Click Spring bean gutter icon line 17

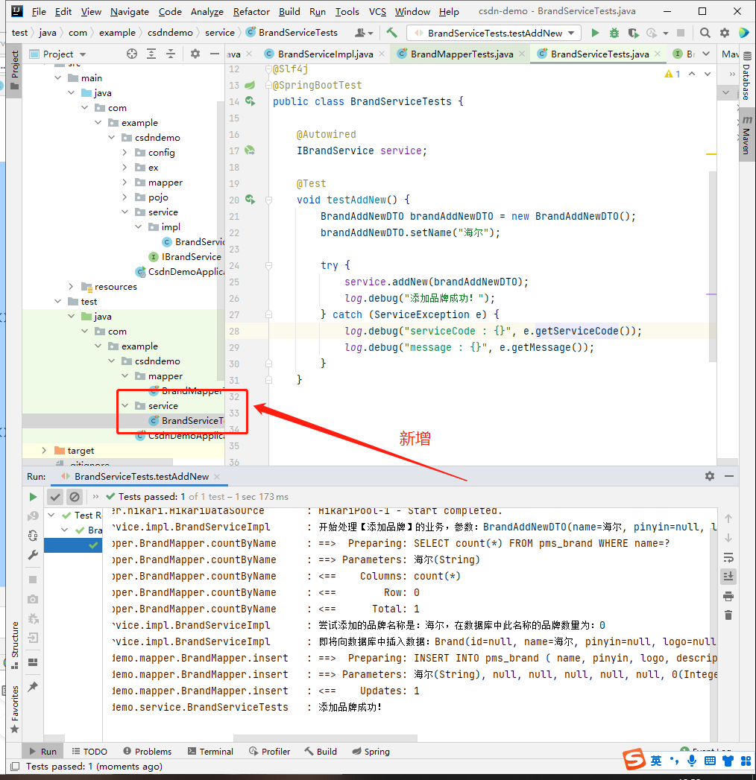(x=250, y=150)
